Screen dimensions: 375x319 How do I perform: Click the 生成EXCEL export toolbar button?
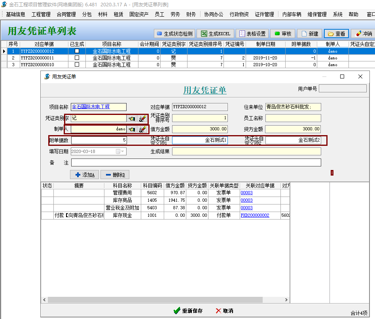point(215,34)
